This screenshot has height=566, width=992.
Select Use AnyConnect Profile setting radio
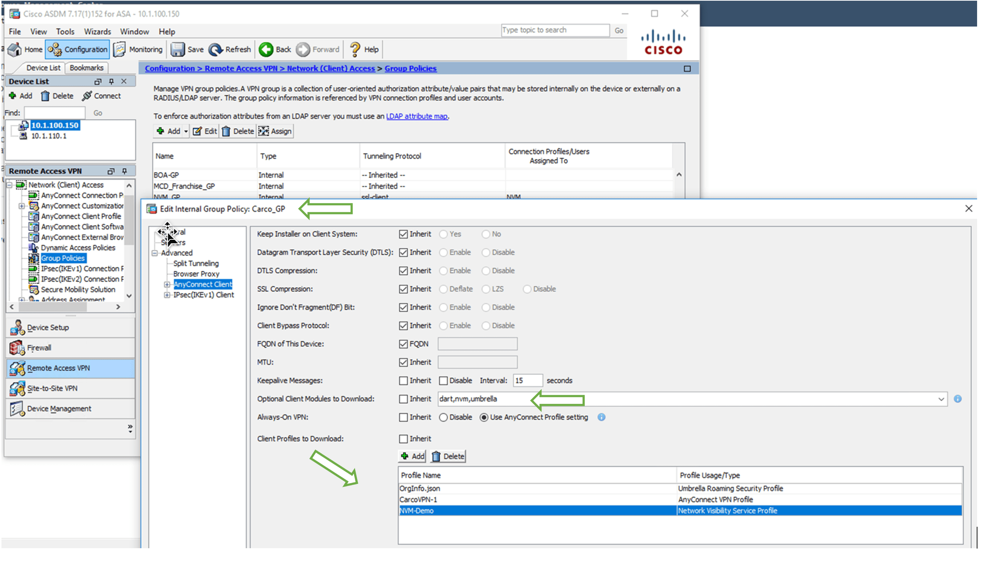[484, 417]
